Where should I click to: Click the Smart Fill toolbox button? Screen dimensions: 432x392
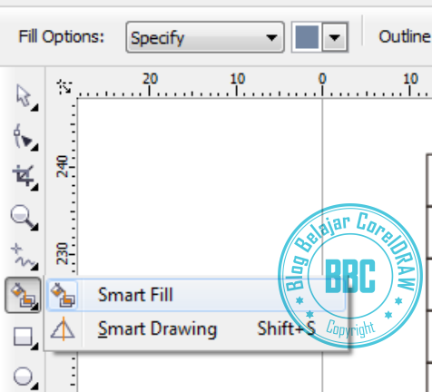click(x=23, y=295)
